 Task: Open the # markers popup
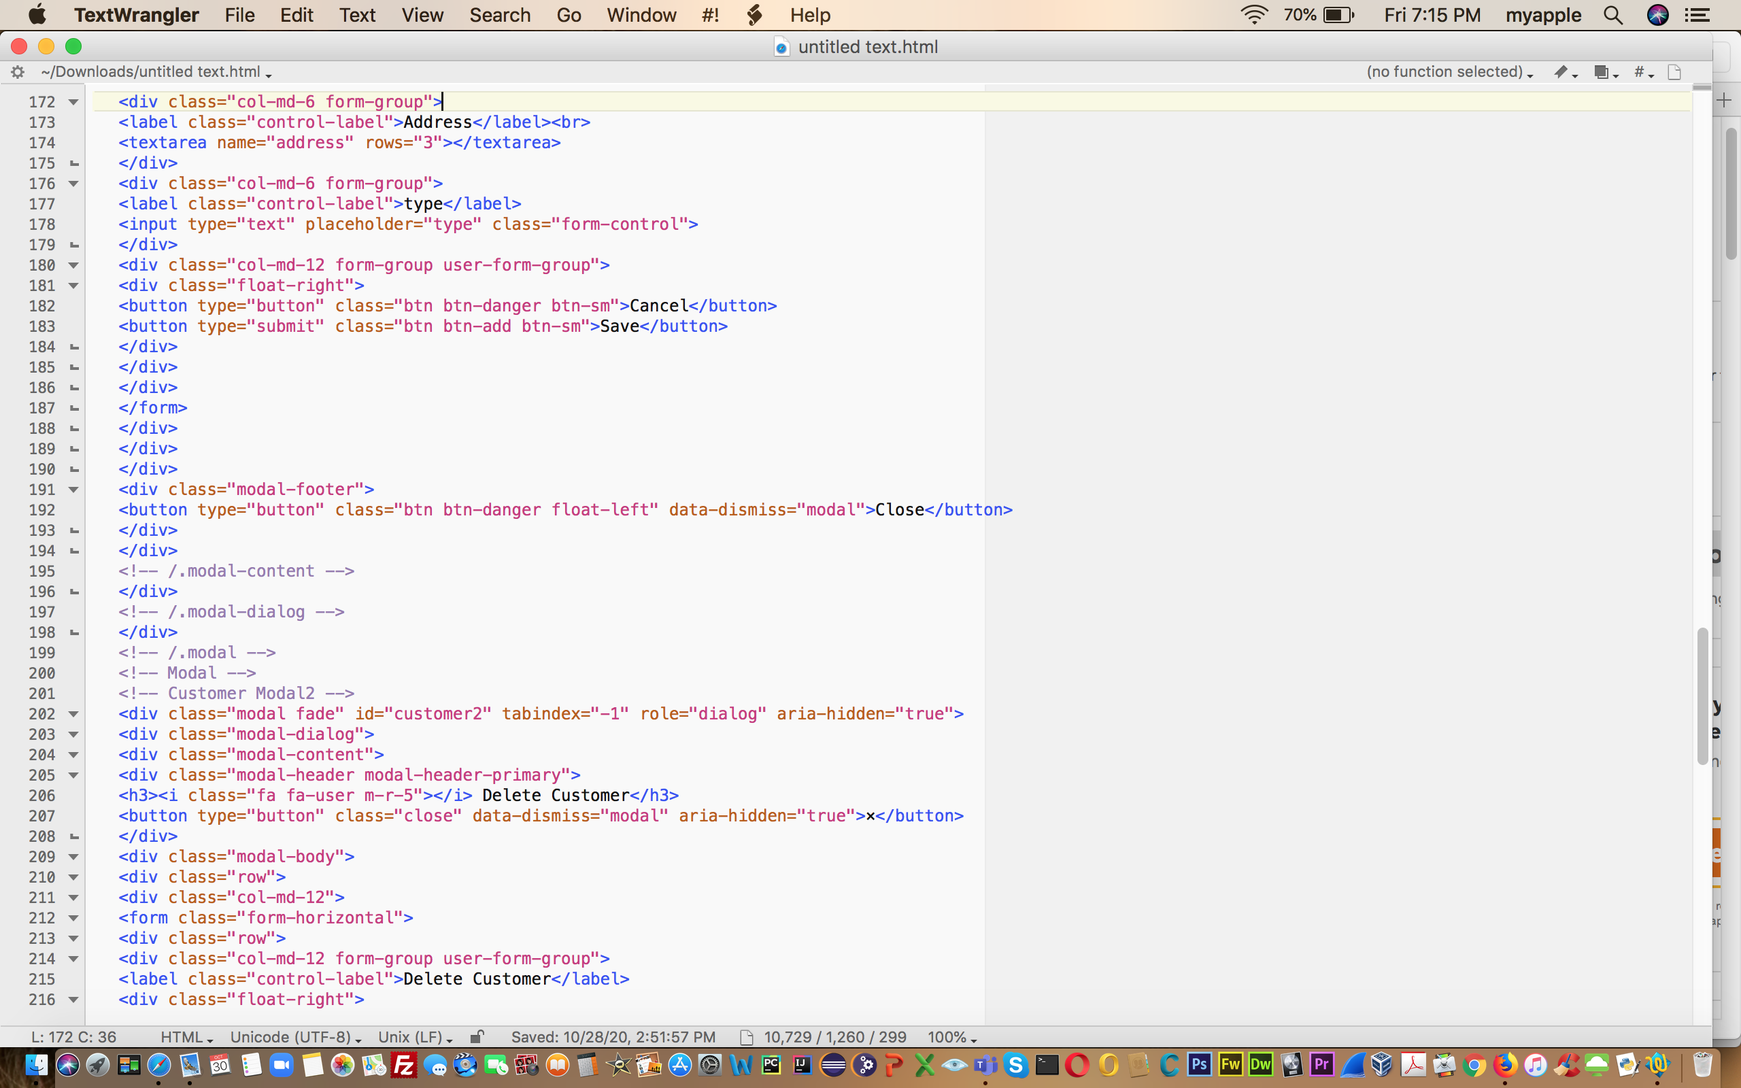[1644, 72]
